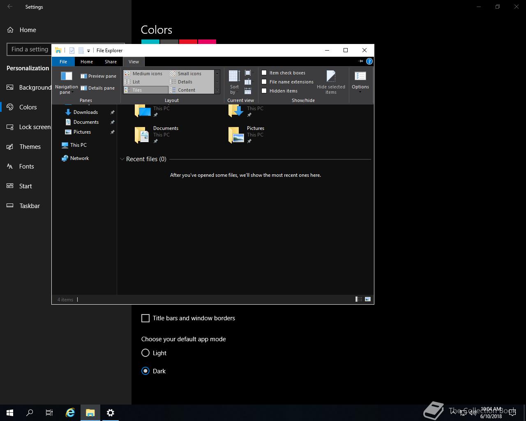
Task: Launch Internet Explorer from taskbar
Action: [70, 413]
